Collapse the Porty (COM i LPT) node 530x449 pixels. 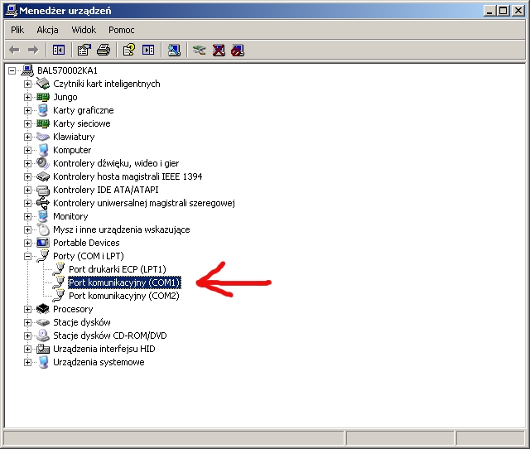click(28, 256)
